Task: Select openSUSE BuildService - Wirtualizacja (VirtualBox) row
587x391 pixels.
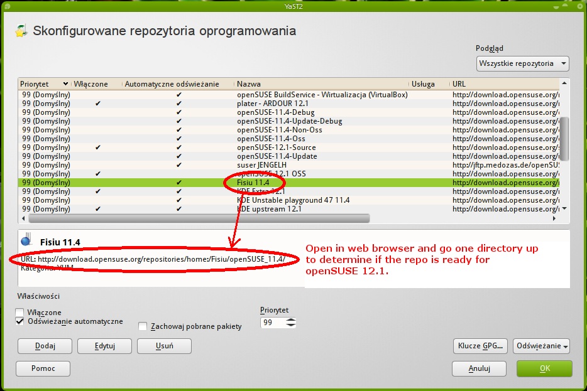Action: pyautogui.click(x=288, y=95)
